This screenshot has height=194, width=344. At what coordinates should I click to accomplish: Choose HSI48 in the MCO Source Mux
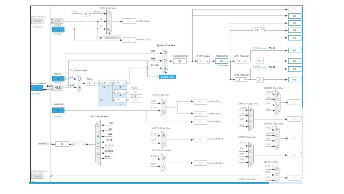pyautogui.click(x=98, y=159)
